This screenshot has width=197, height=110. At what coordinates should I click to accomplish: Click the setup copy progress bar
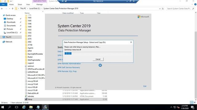pos(98,53)
